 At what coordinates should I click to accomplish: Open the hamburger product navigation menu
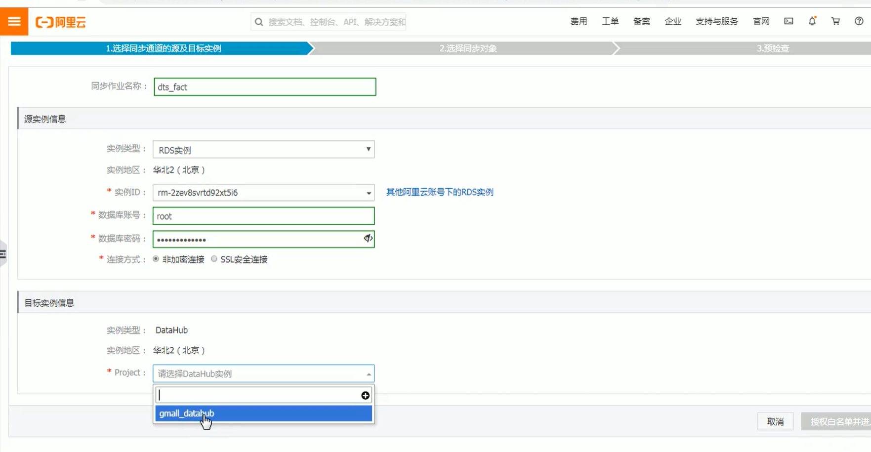[14, 21]
